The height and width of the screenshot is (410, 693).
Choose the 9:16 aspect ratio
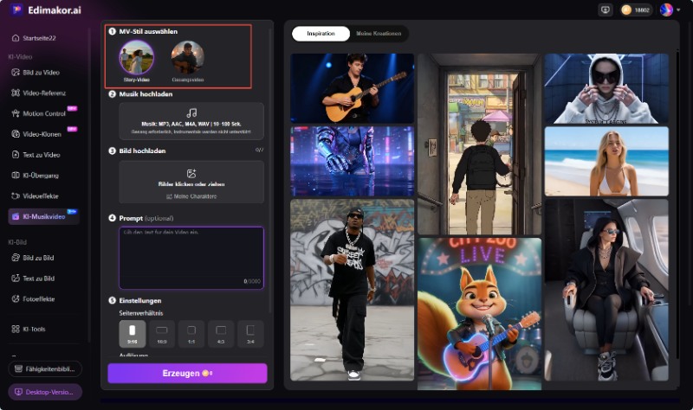(x=133, y=334)
